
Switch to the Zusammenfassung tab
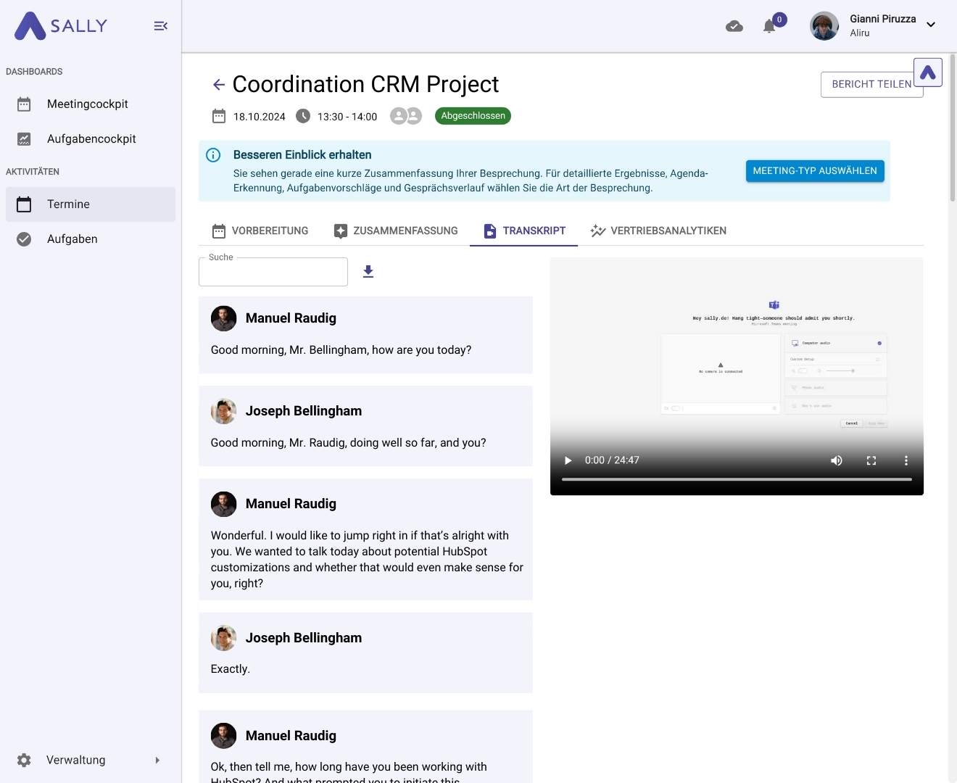[395, 231]
